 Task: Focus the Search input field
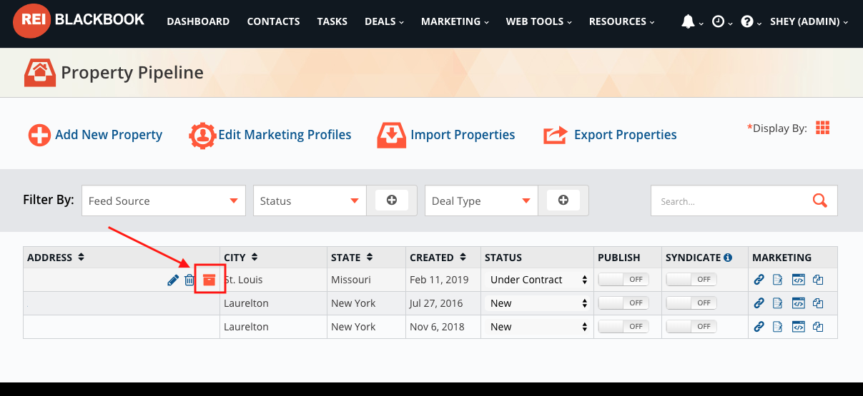pyautogui.click(x=731, y=201)
